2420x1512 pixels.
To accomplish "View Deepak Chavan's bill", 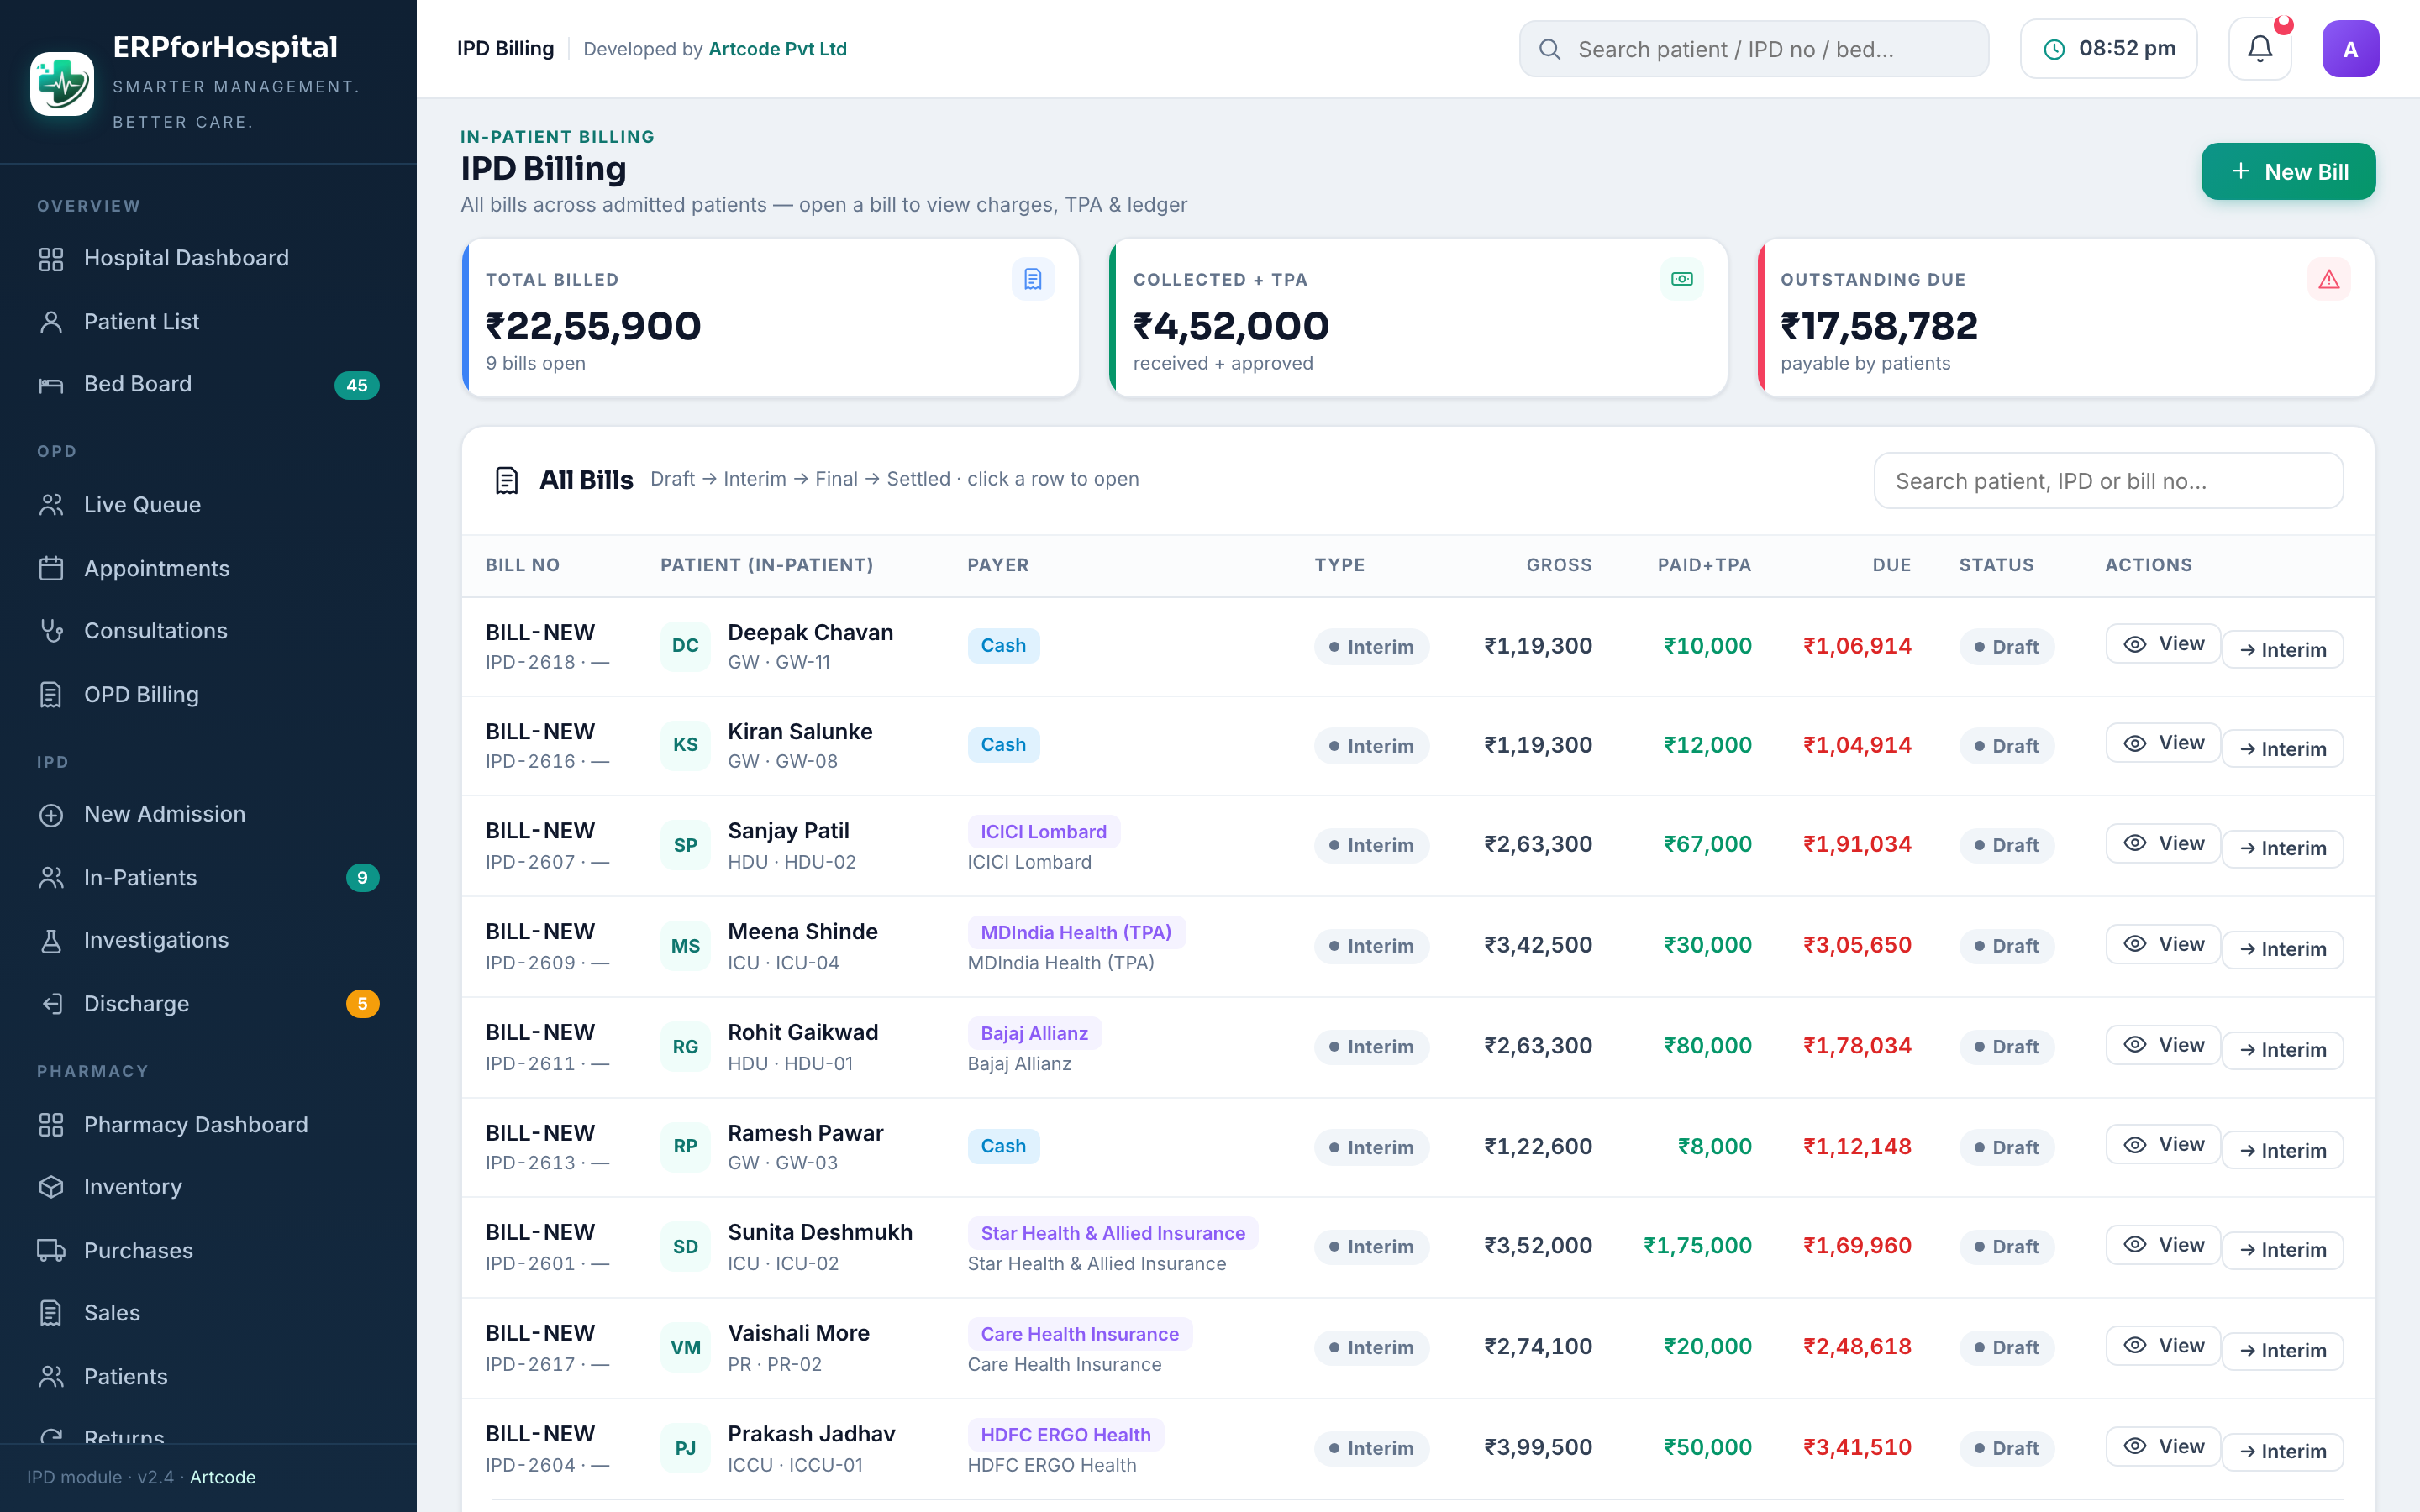I will (x=2163, y=644).
